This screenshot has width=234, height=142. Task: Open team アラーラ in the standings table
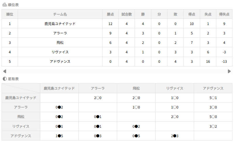click(60, 33)
